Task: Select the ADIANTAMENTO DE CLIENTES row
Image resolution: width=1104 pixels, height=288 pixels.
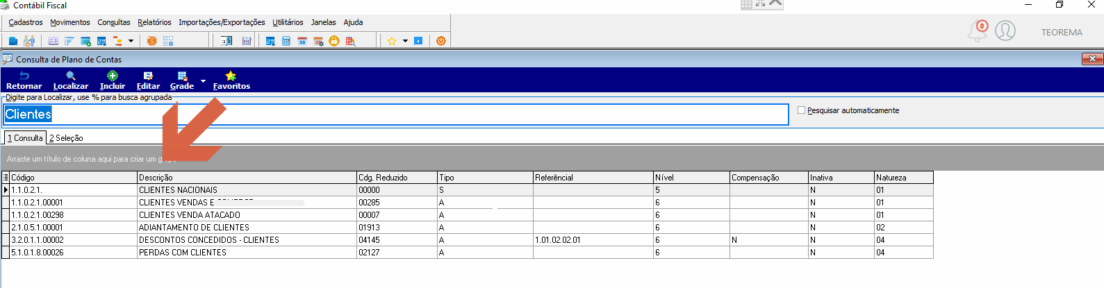Action: click(x=468, y=228)
